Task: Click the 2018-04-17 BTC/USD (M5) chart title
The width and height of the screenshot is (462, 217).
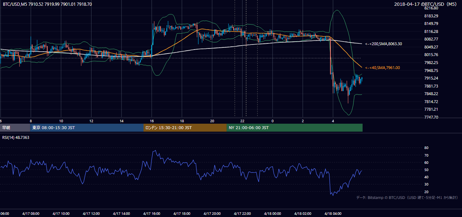Action: pyautogui.click(x=426, y=4)
